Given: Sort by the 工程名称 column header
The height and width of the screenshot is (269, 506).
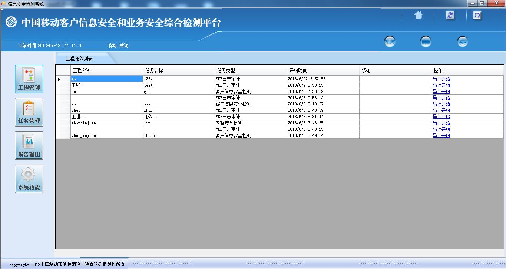Looking at the screenshot, I should tap(107, 70).
